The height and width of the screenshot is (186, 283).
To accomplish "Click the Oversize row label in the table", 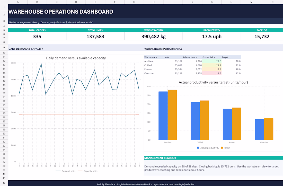I will pyautogui.click(x=149, y=73).
